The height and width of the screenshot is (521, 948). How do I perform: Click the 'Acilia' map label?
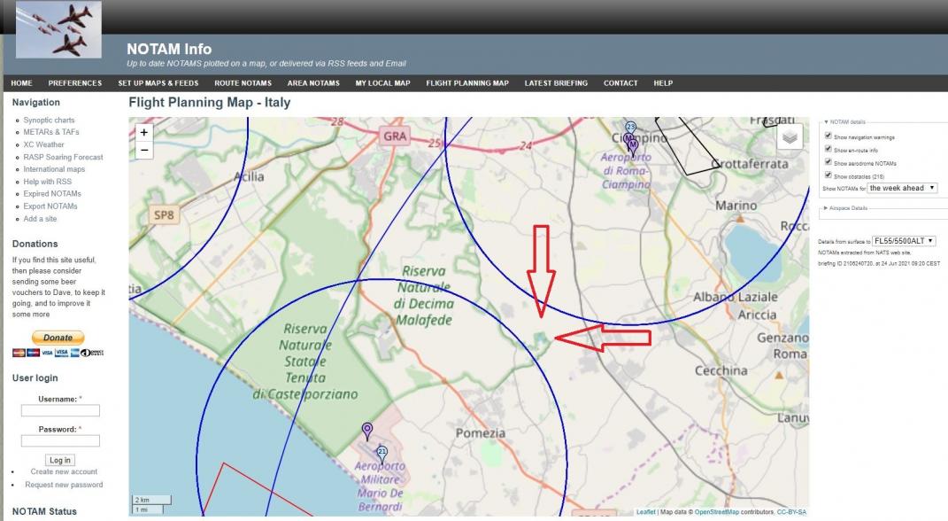pyautogui.click(x=249, y=176)
